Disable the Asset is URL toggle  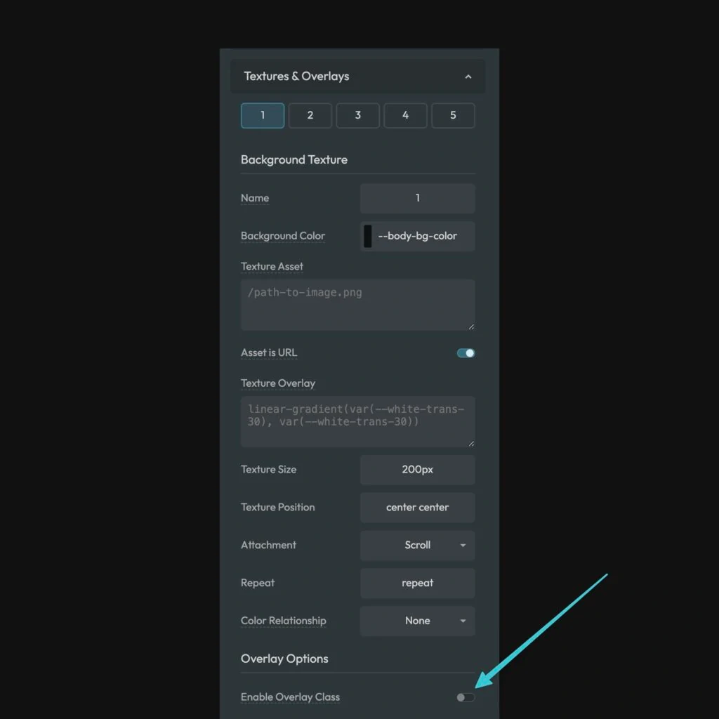(x=465, y=352)
